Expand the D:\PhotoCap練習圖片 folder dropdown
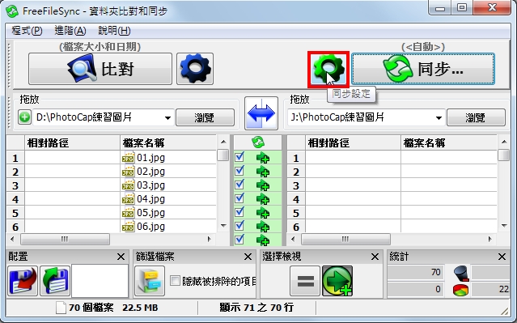 (167, 117)
